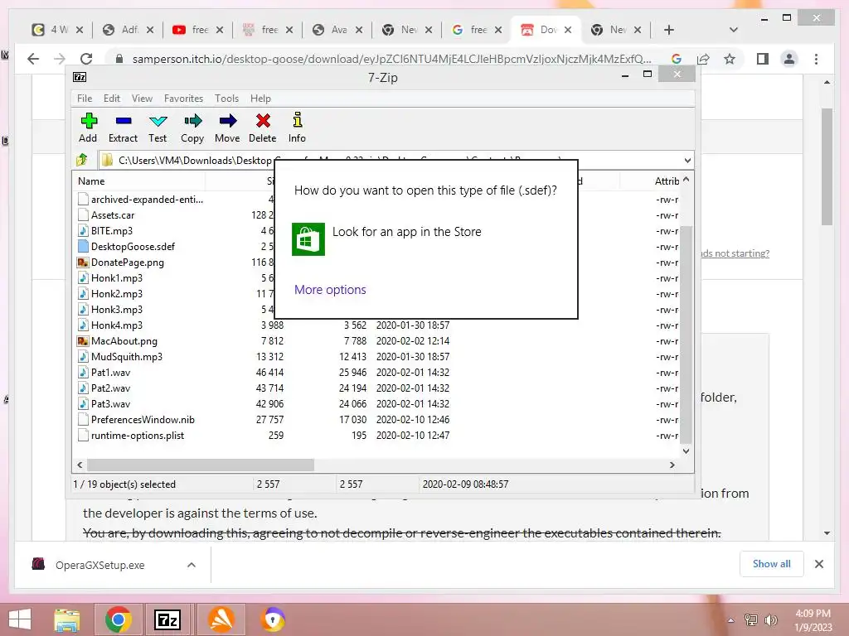
Task: Open the Edit menu in 7-Zip
Action: point(112,99)
